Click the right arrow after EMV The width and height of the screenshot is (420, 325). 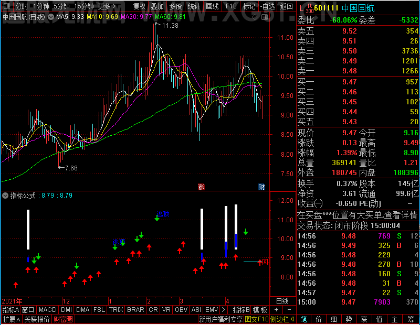coord(224,309)
